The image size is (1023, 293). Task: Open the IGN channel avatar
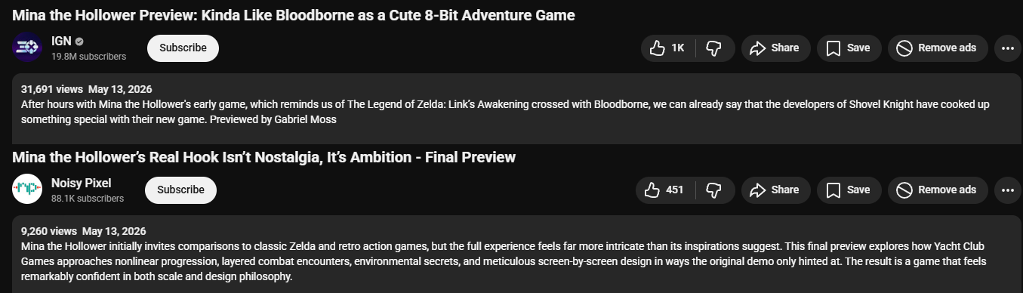click(27, 48)
